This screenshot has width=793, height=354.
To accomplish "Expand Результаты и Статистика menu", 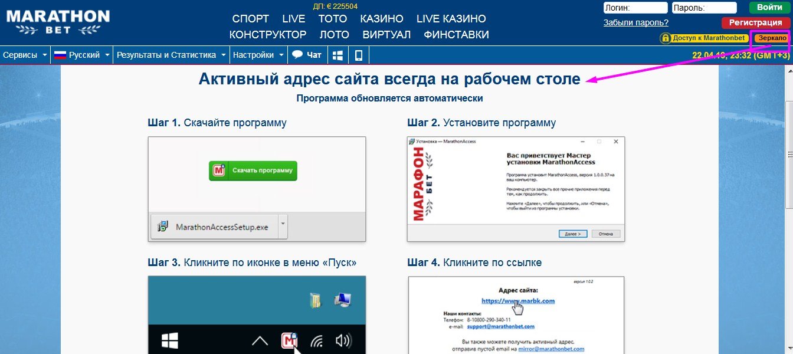I will 171,55.
